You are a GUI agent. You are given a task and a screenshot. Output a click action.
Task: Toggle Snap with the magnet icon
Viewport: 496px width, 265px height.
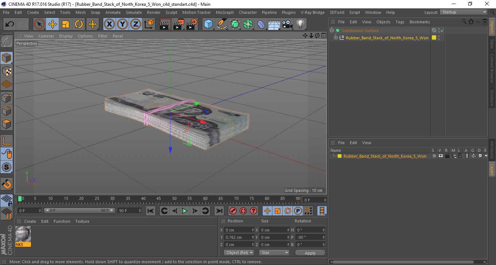click(7, 183)
